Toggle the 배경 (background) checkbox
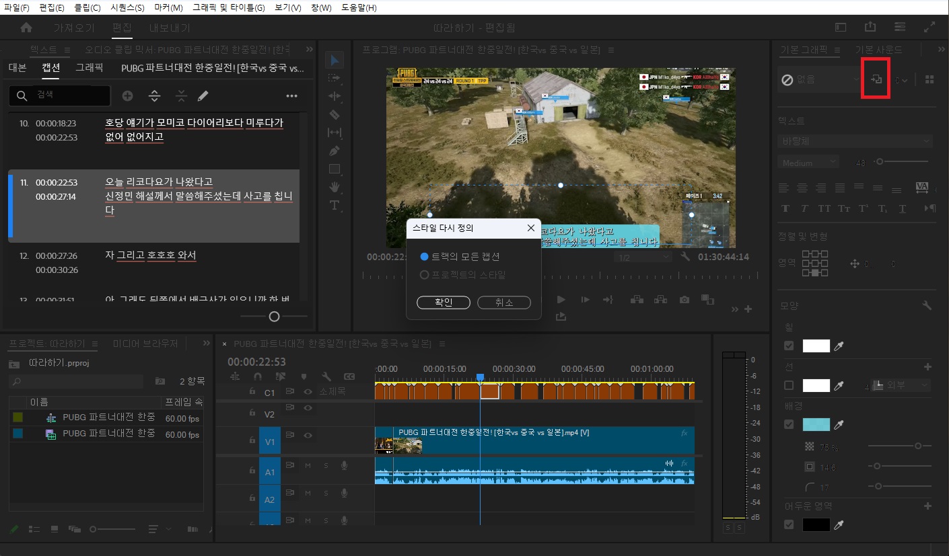The width and height of the screenshot is (949, 556). 789,425
